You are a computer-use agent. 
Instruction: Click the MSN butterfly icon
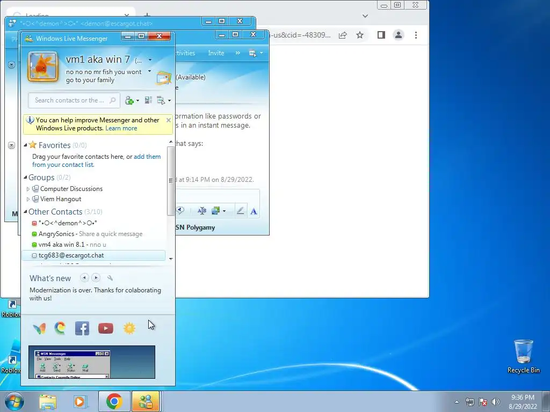point(39,328)
